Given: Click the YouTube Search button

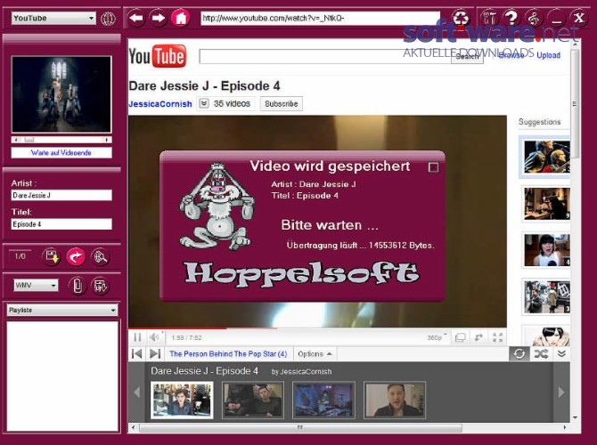Looking at the screenshot, I should 467,57.
